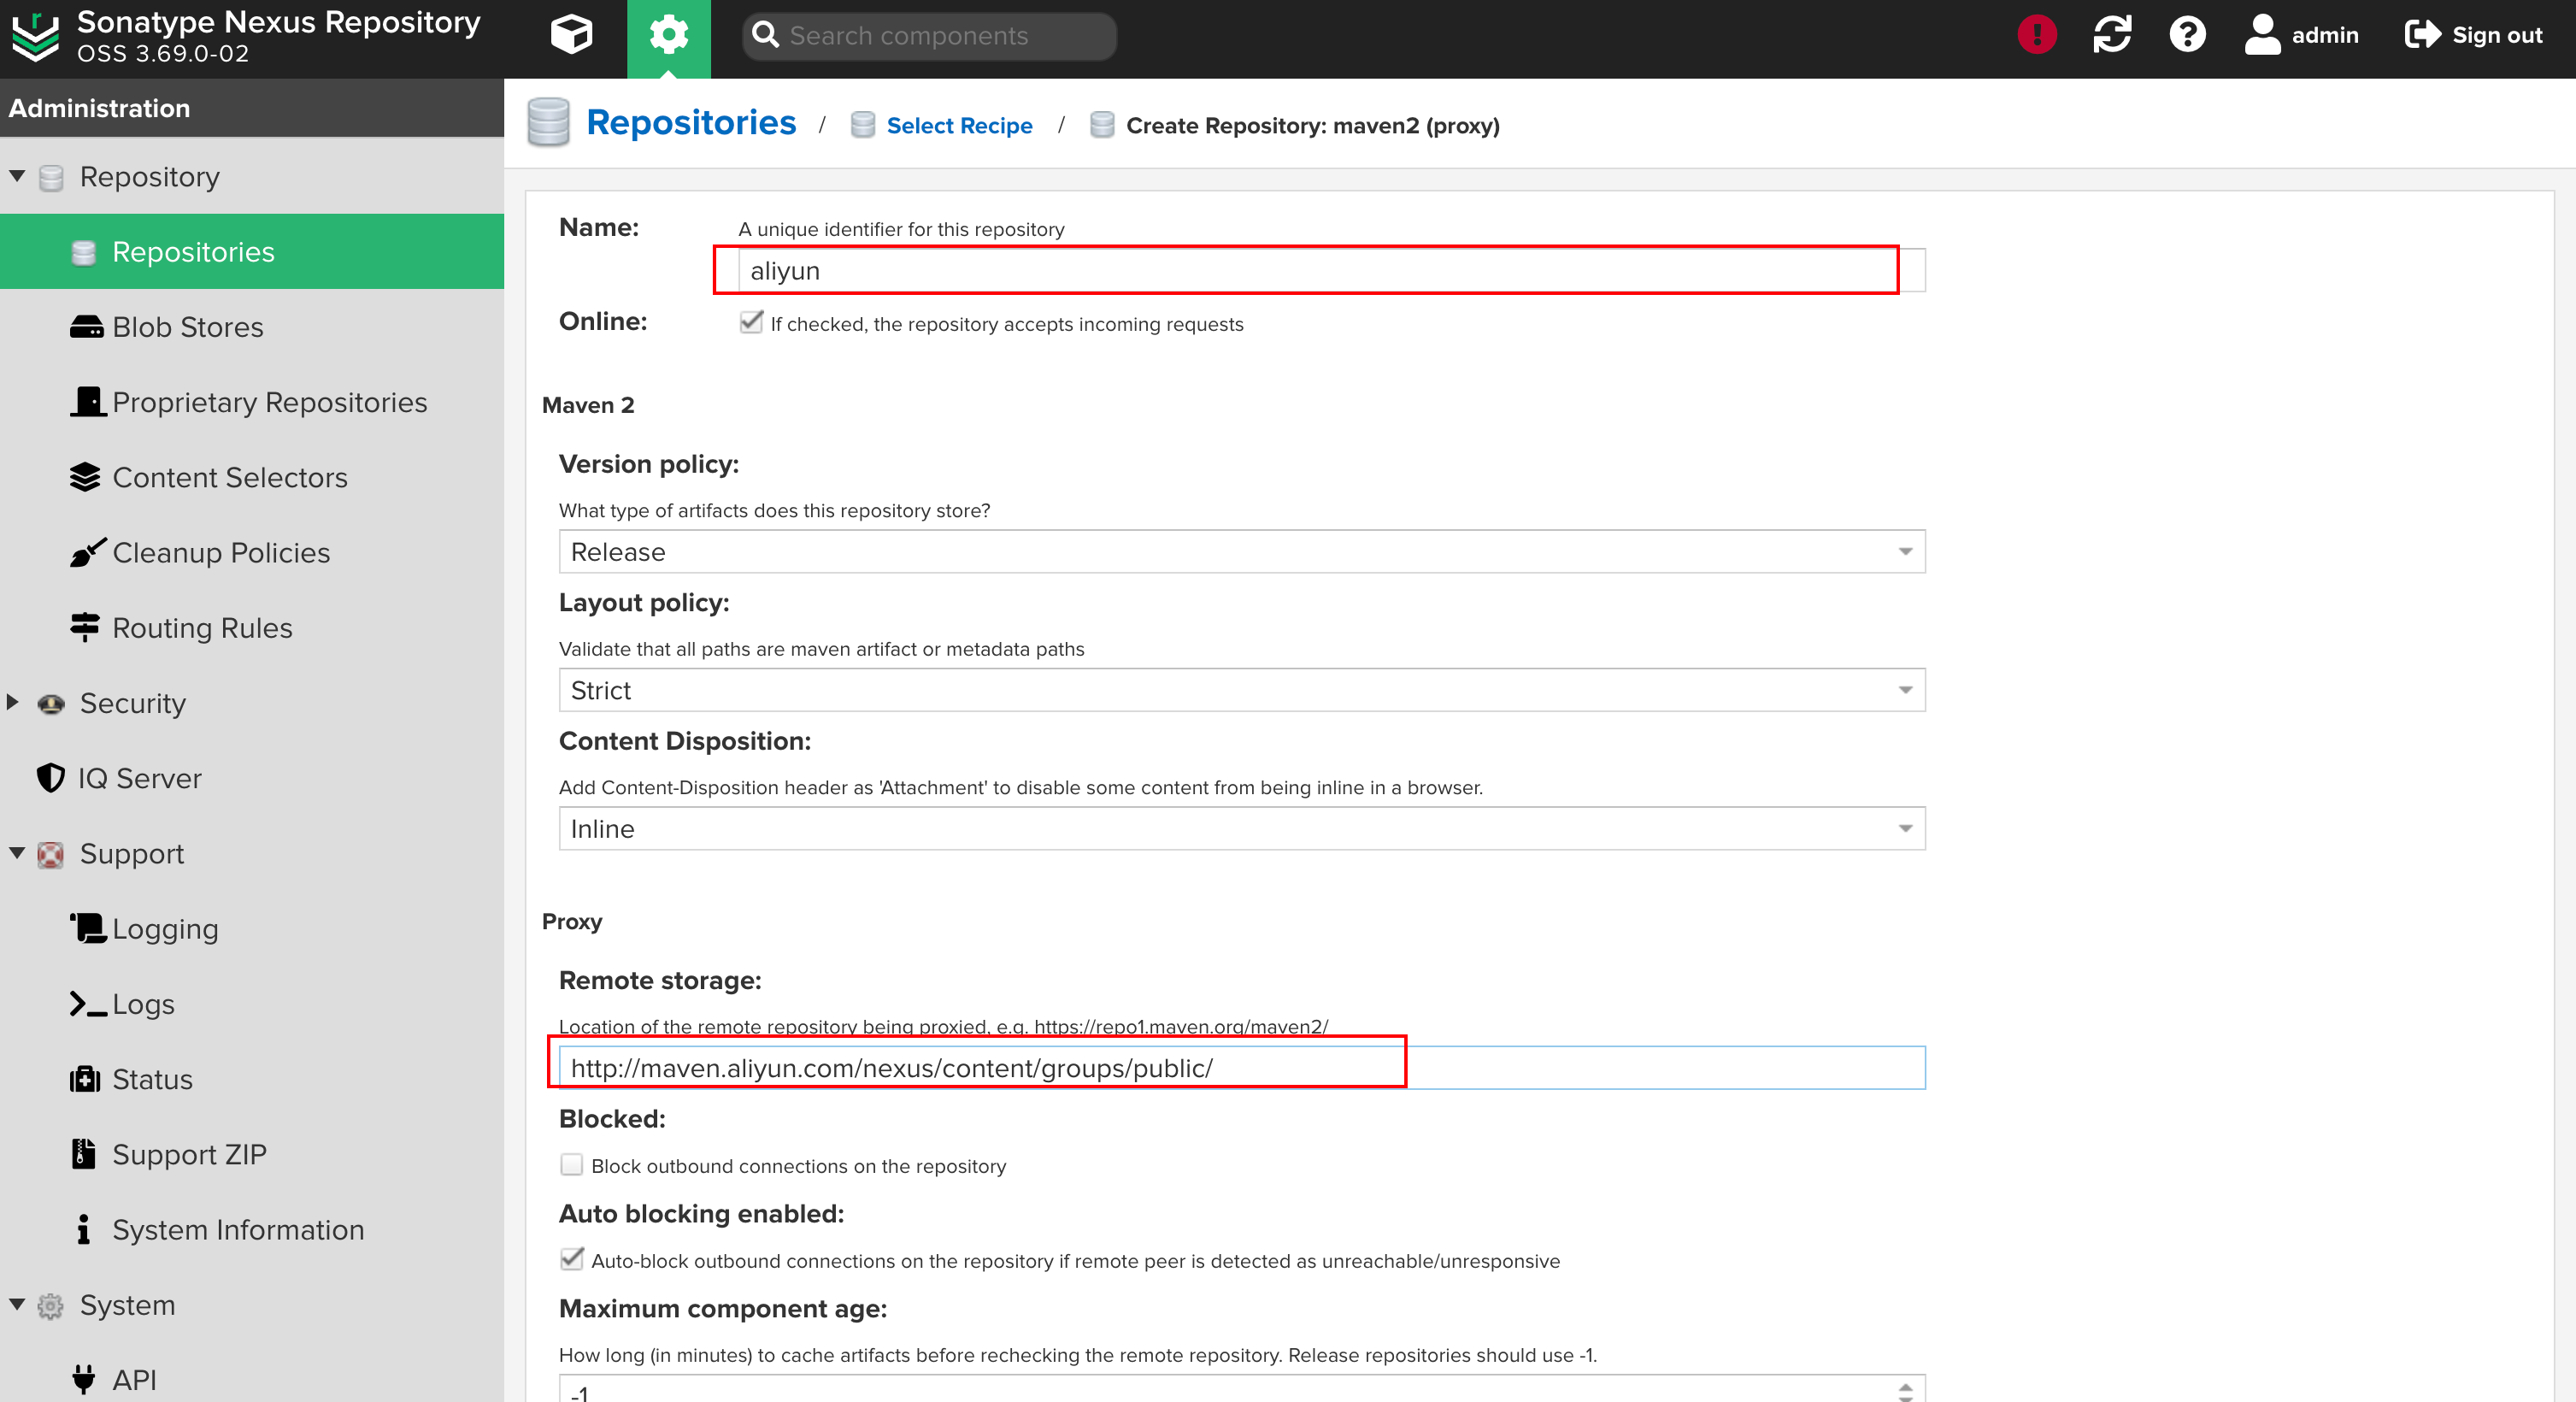
Task: Open the Version policy Release dropdown
Action: click(1241, 551)
